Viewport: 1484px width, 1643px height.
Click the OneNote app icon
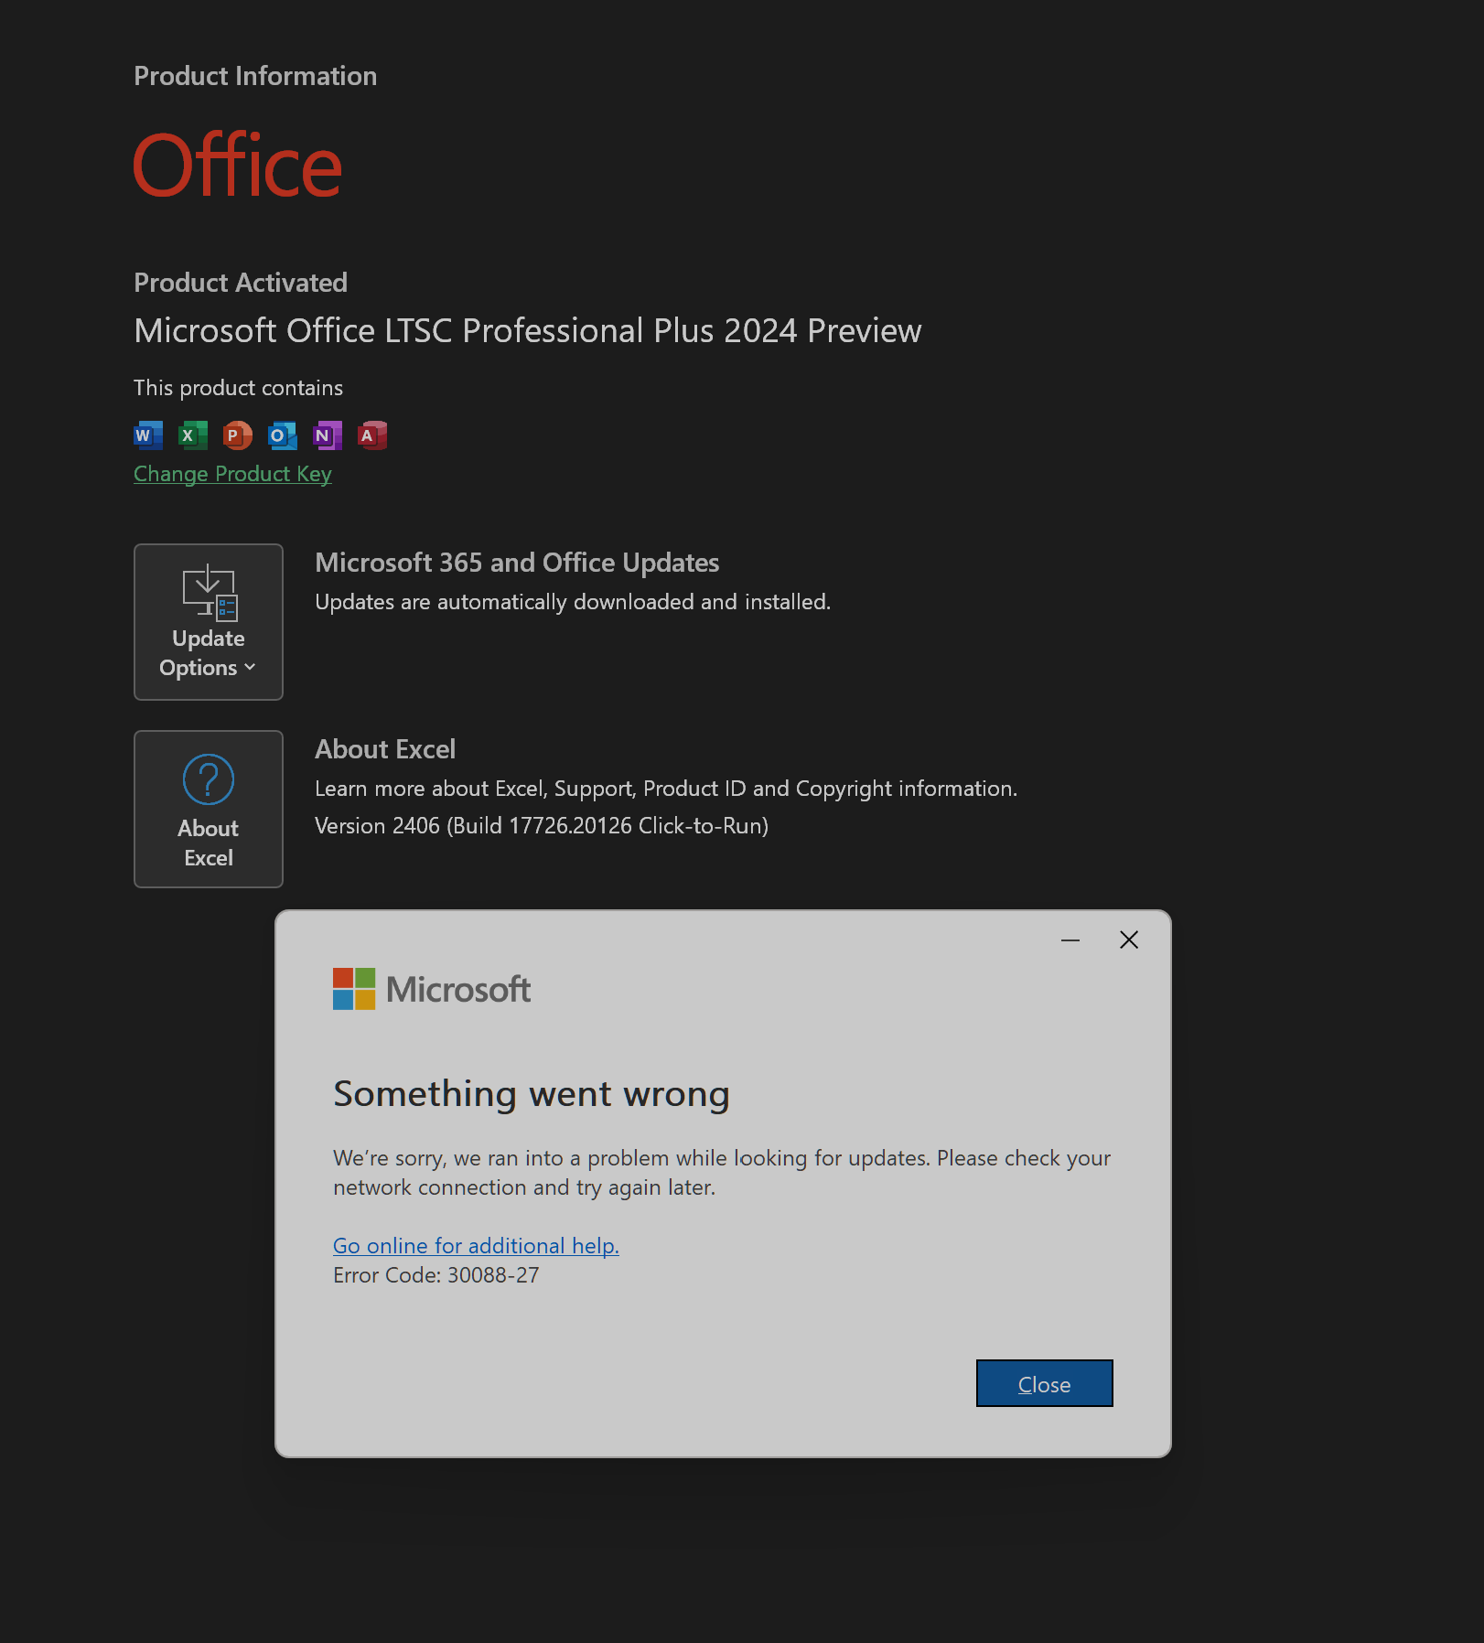pos(328,435)
